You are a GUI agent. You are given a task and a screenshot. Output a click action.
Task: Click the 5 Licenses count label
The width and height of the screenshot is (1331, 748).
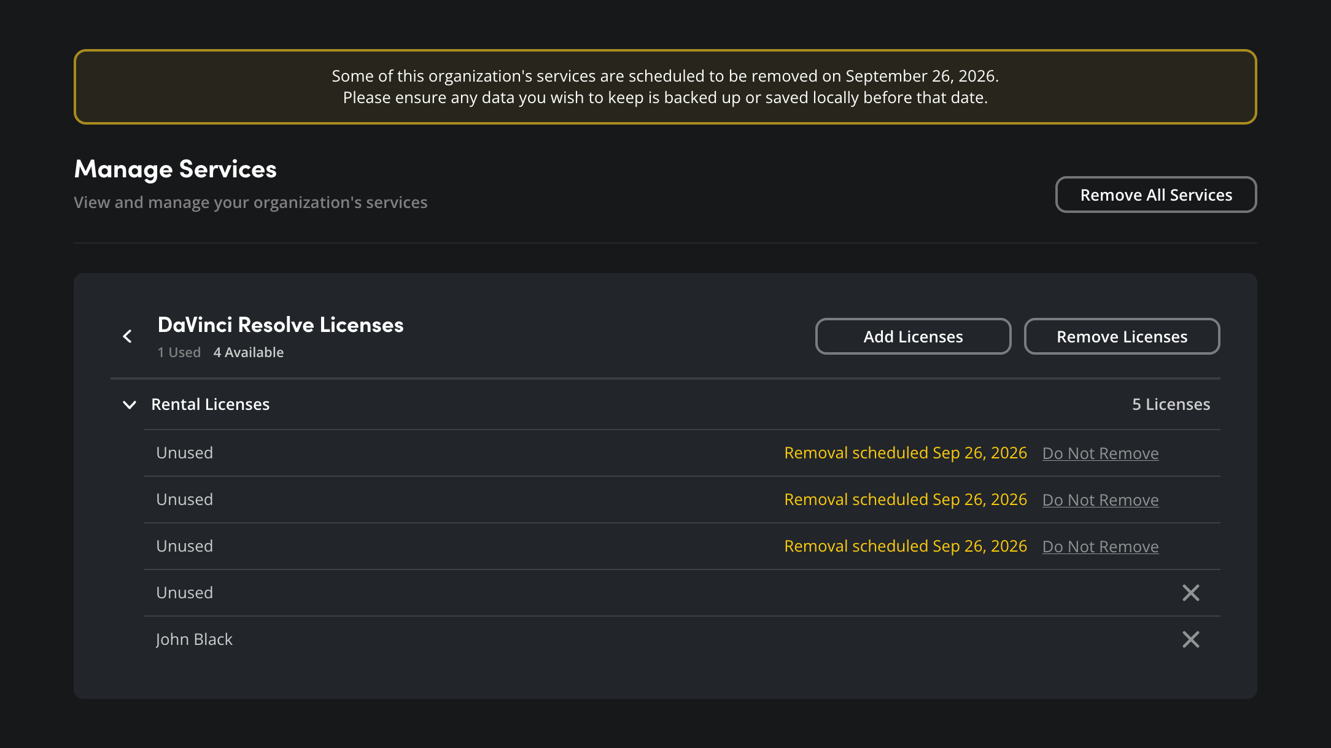(x=1171, y=404)
